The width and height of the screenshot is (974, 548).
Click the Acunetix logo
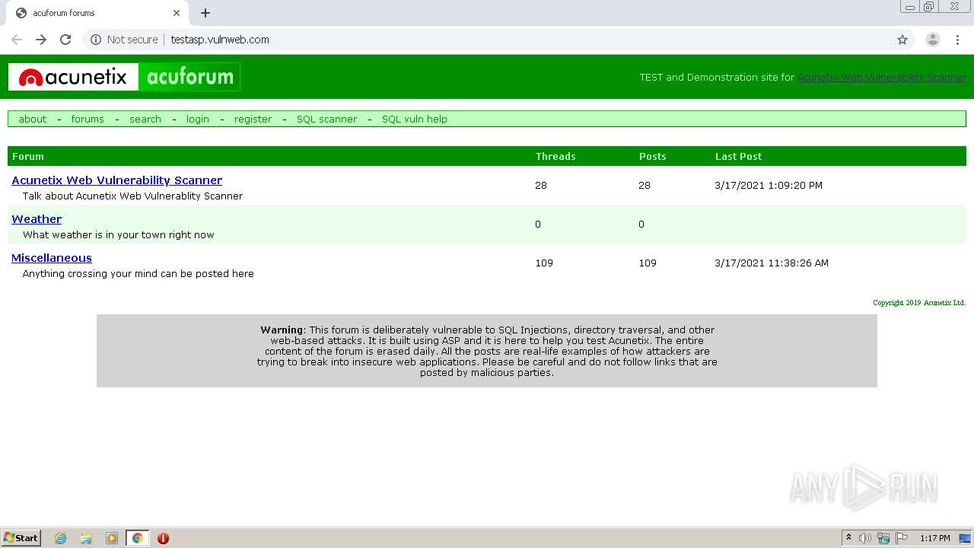(x=73, y=77)
